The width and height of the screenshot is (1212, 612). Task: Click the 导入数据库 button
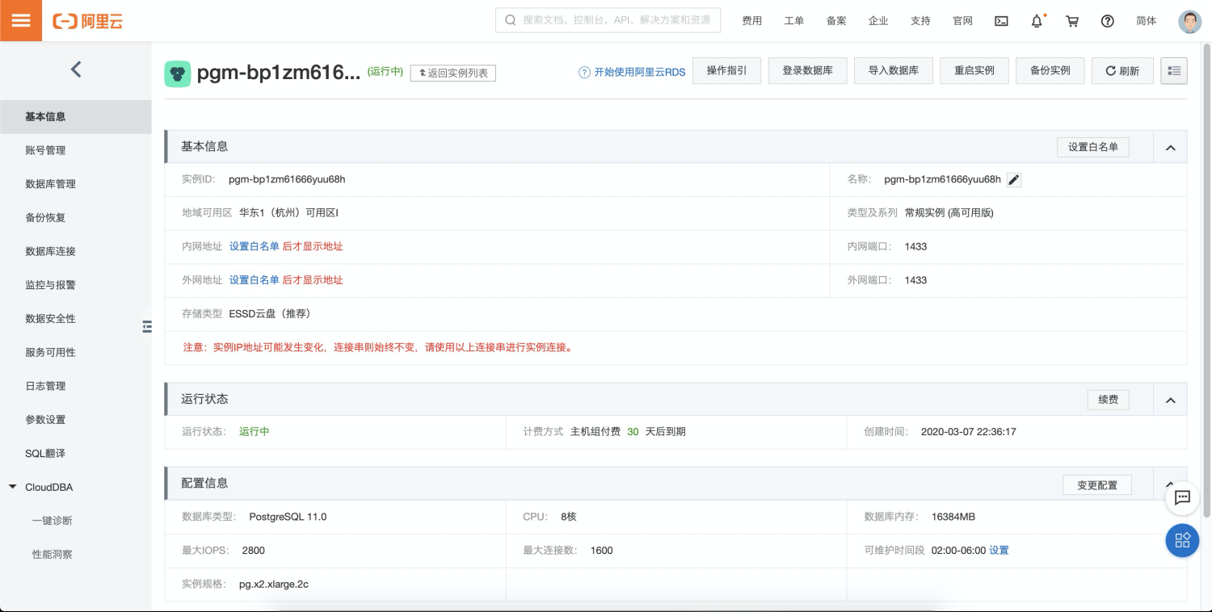point(894,71)
